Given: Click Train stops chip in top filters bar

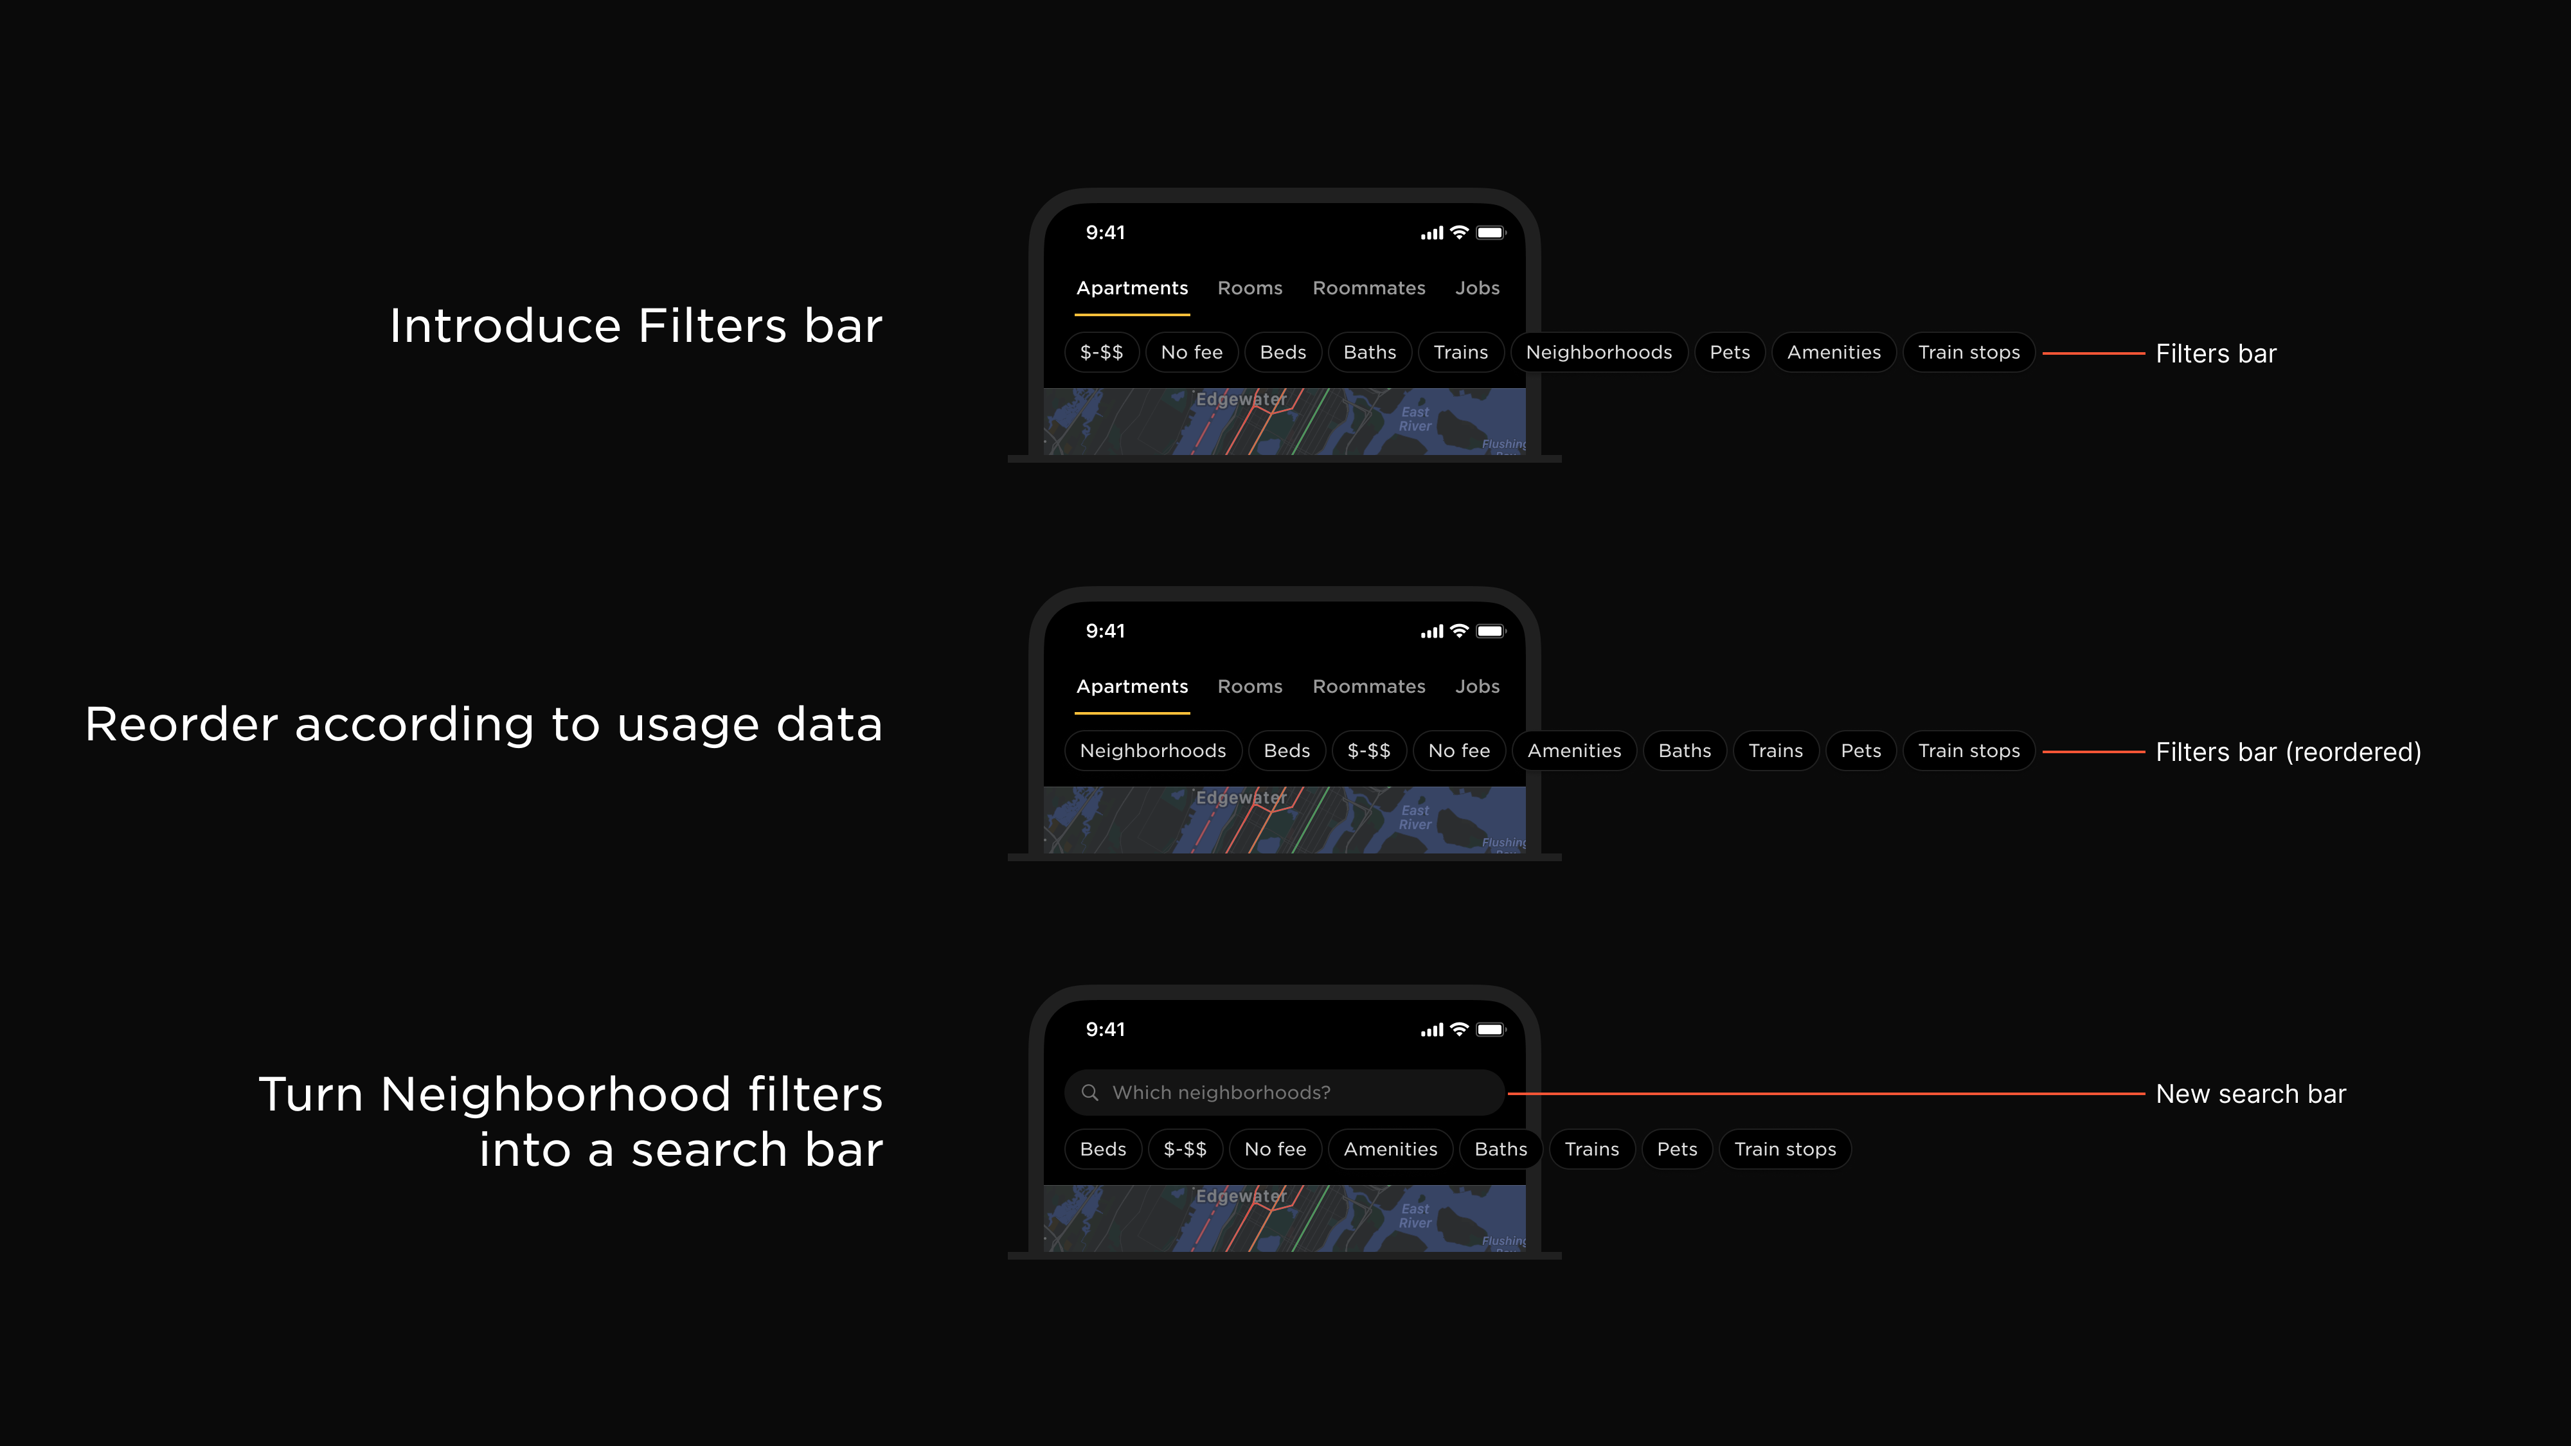Looking at the screenshot, I should [x=1968, y=352].
